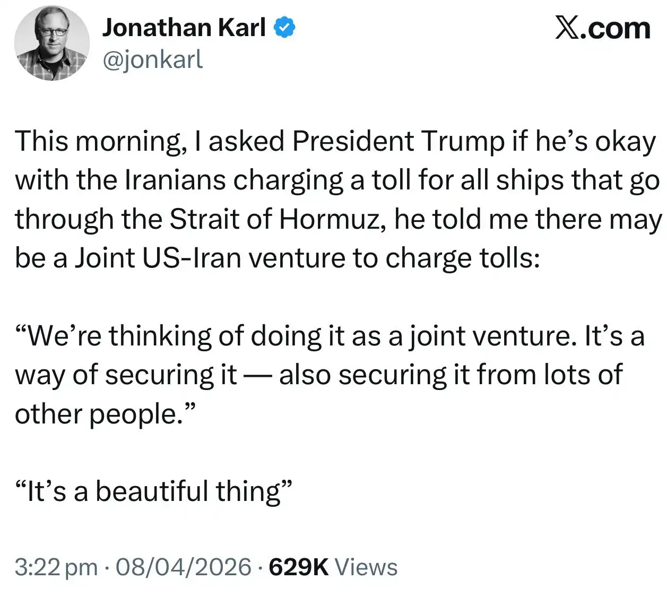Open the @jonkarl handle
Viewport: 667px width, 597px height.
[x=152, y=59]
